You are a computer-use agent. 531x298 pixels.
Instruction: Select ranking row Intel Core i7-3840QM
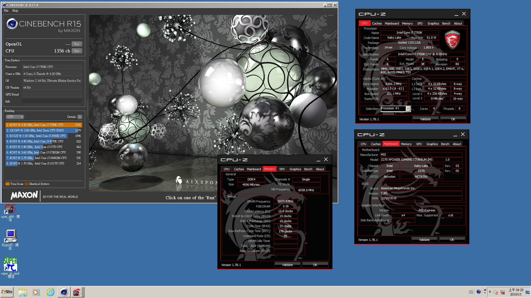[44, 158]
